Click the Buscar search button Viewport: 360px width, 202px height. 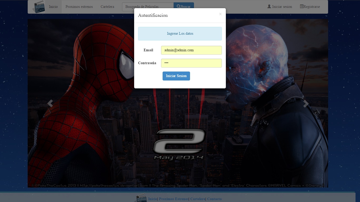click(184, 7)
